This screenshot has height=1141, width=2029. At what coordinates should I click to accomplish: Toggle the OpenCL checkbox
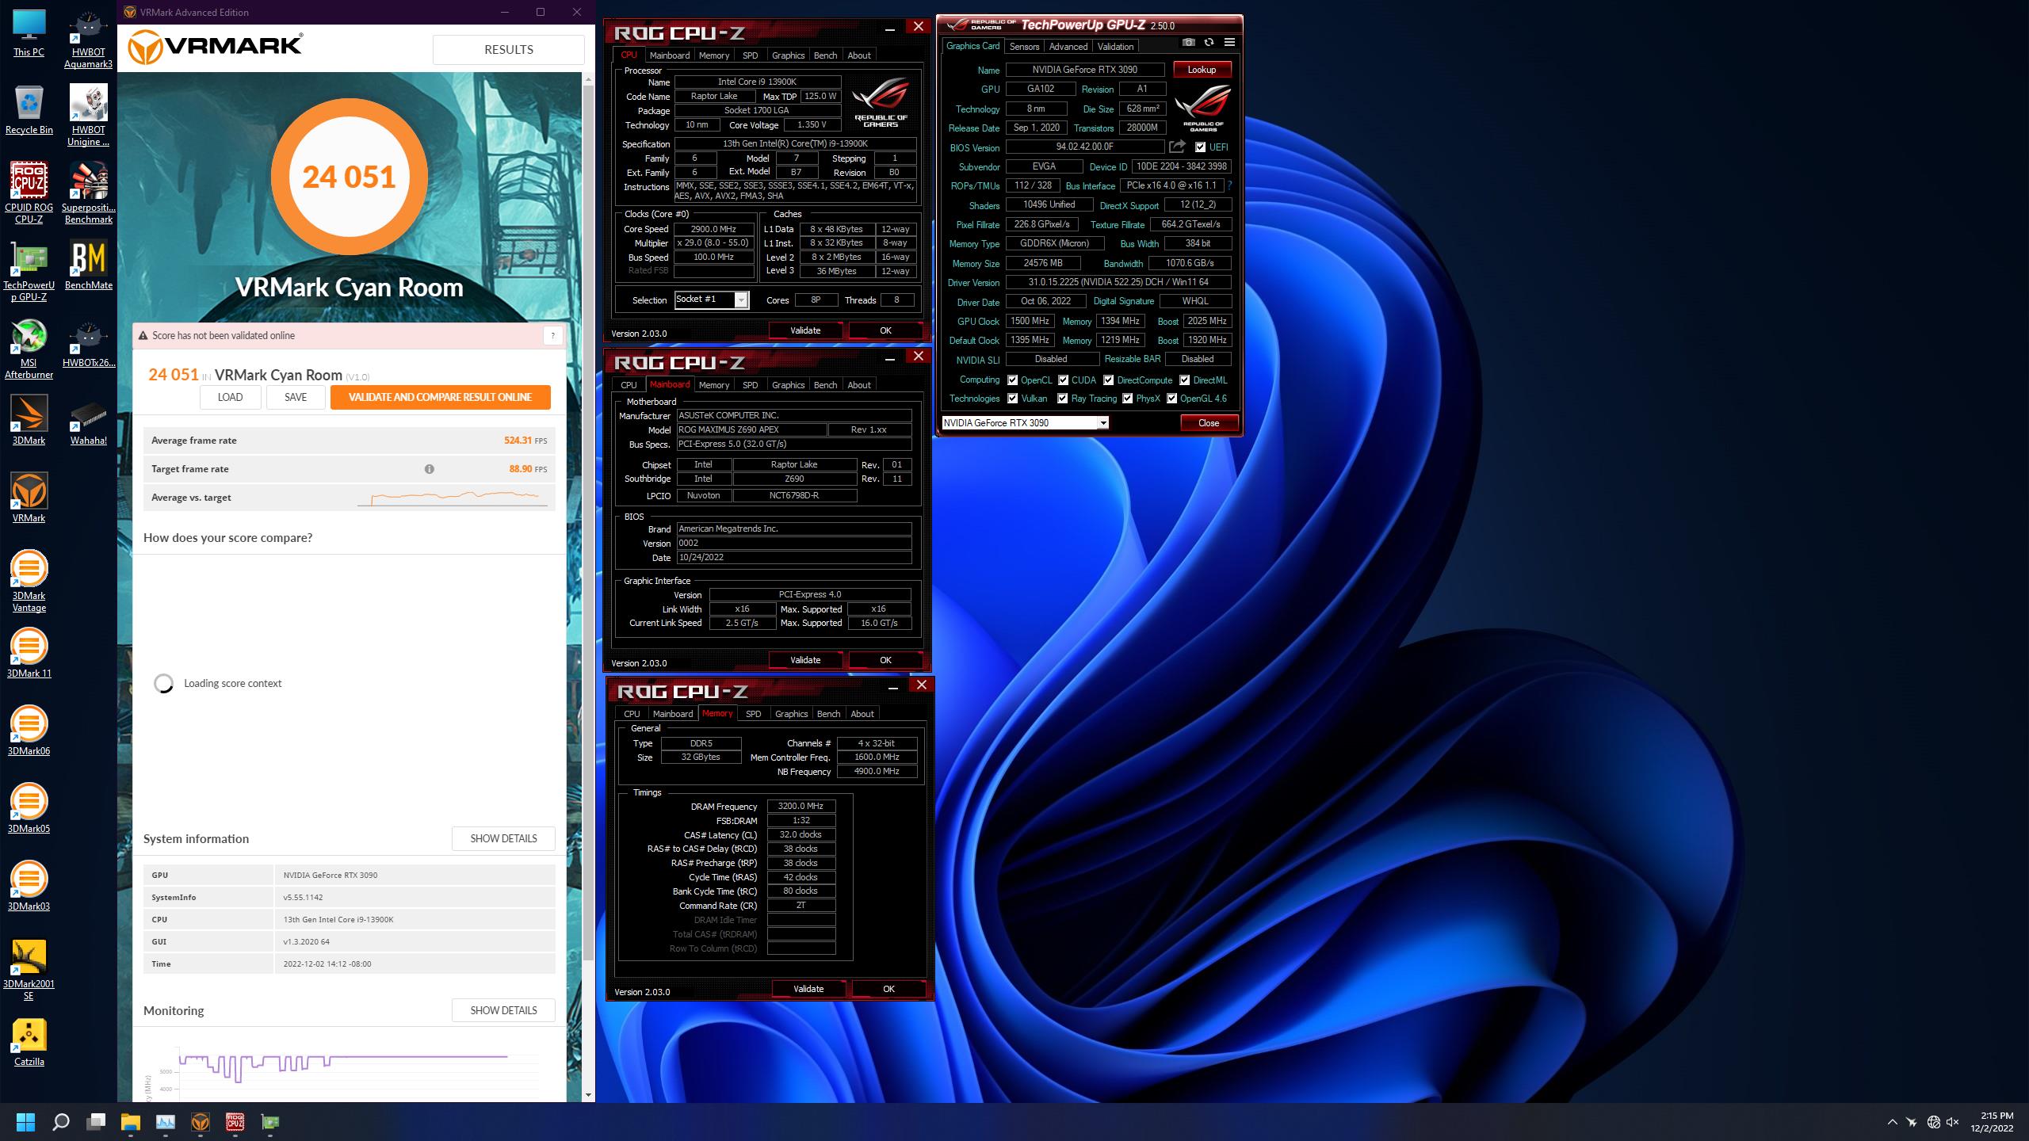1012,380
